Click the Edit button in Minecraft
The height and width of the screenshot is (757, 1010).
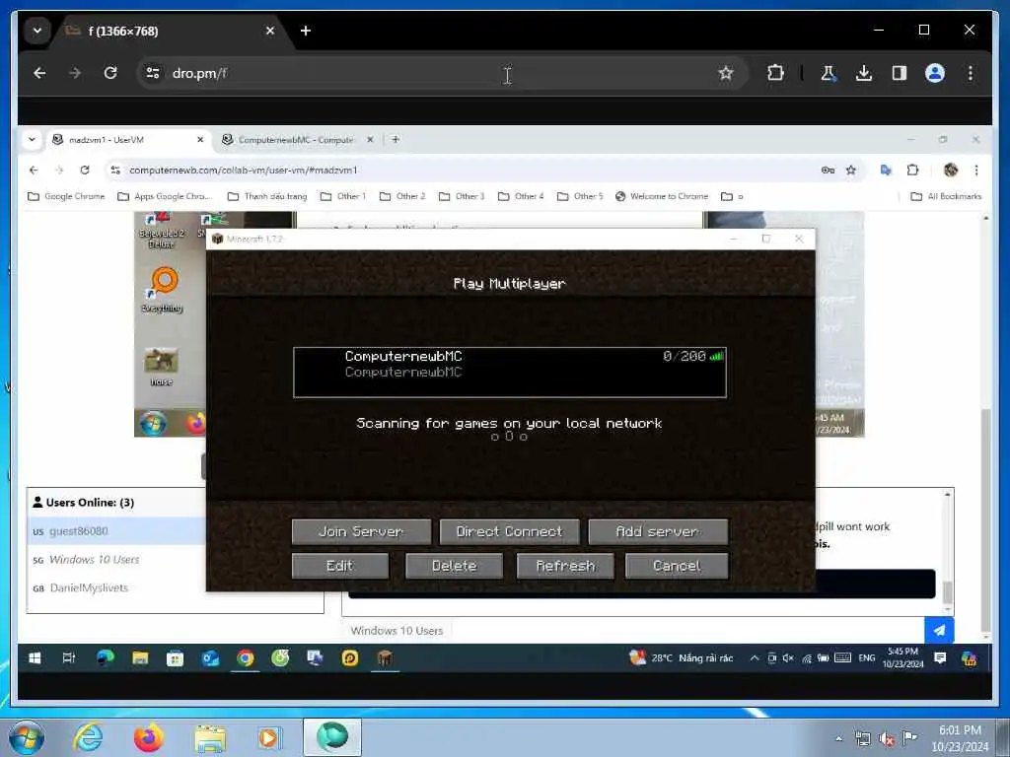pos(340,566)
